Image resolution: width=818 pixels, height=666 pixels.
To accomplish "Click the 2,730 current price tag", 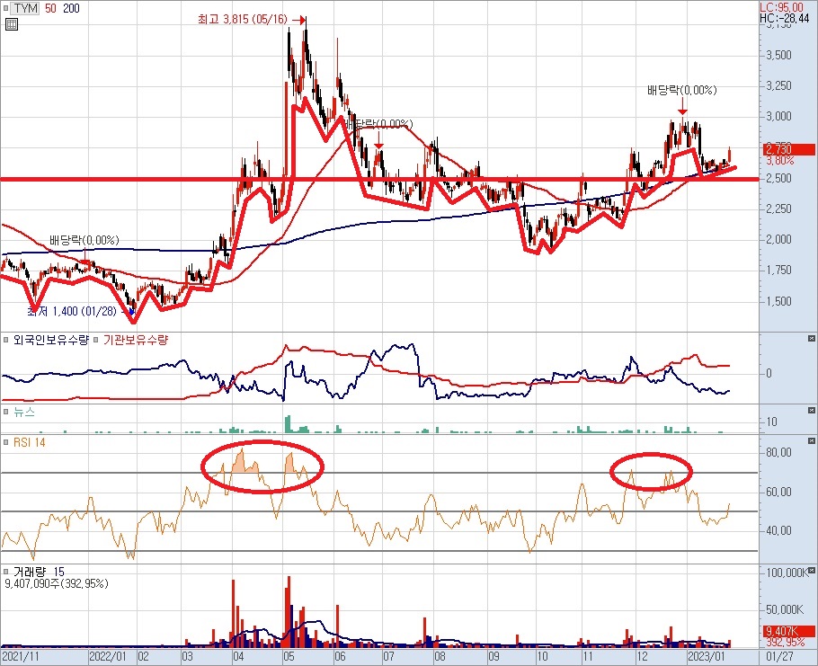I will 788,150.
